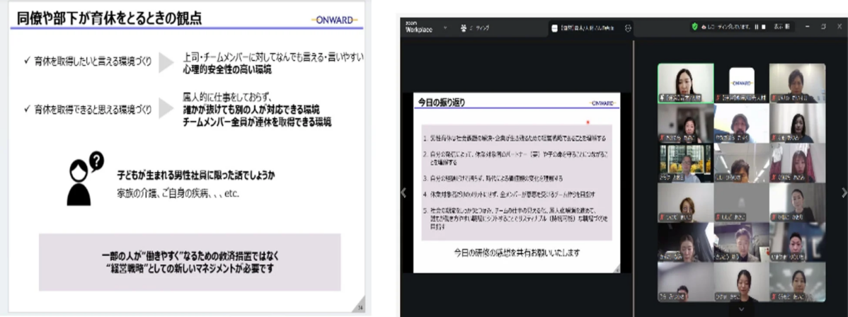The width and height of the screenshot is (848, 317).
Task: Expand the dropdown arrow beside Zoom Workplace
Action: pos(445,27)
